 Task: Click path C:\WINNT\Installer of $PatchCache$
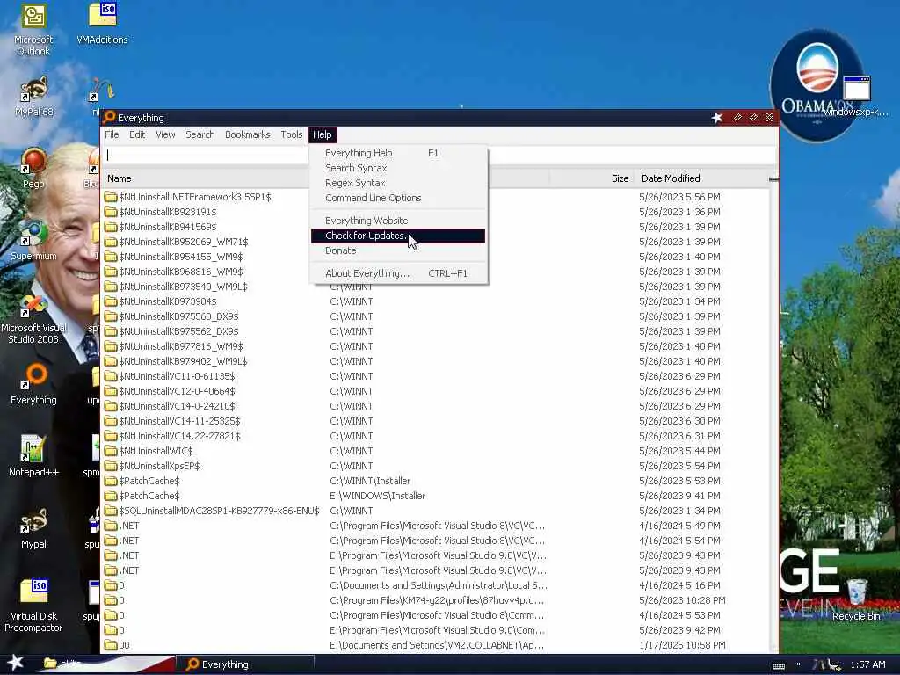370,481
